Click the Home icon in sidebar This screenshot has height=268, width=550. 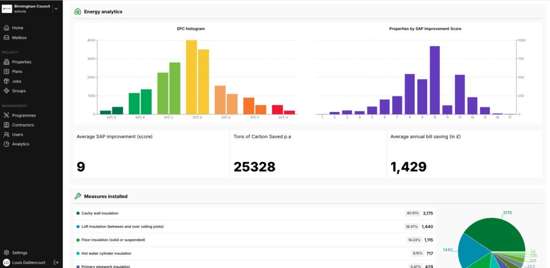pyautogui.click(x=6, y=28)
